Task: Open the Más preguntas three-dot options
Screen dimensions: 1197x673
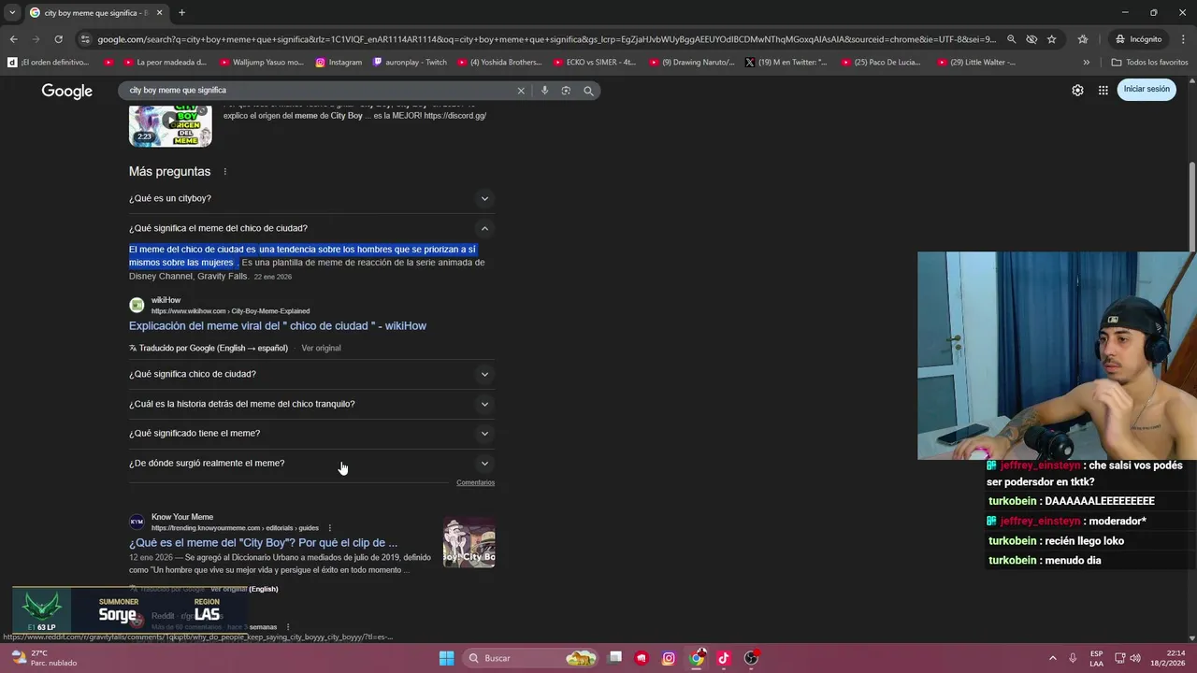Action: [224, 172]
